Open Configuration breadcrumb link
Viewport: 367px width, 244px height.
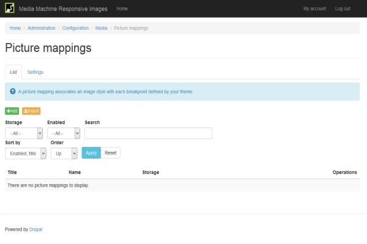75,28
